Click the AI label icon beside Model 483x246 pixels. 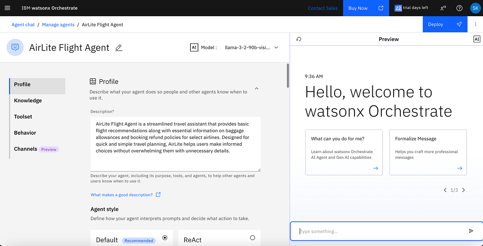point(194,48)
